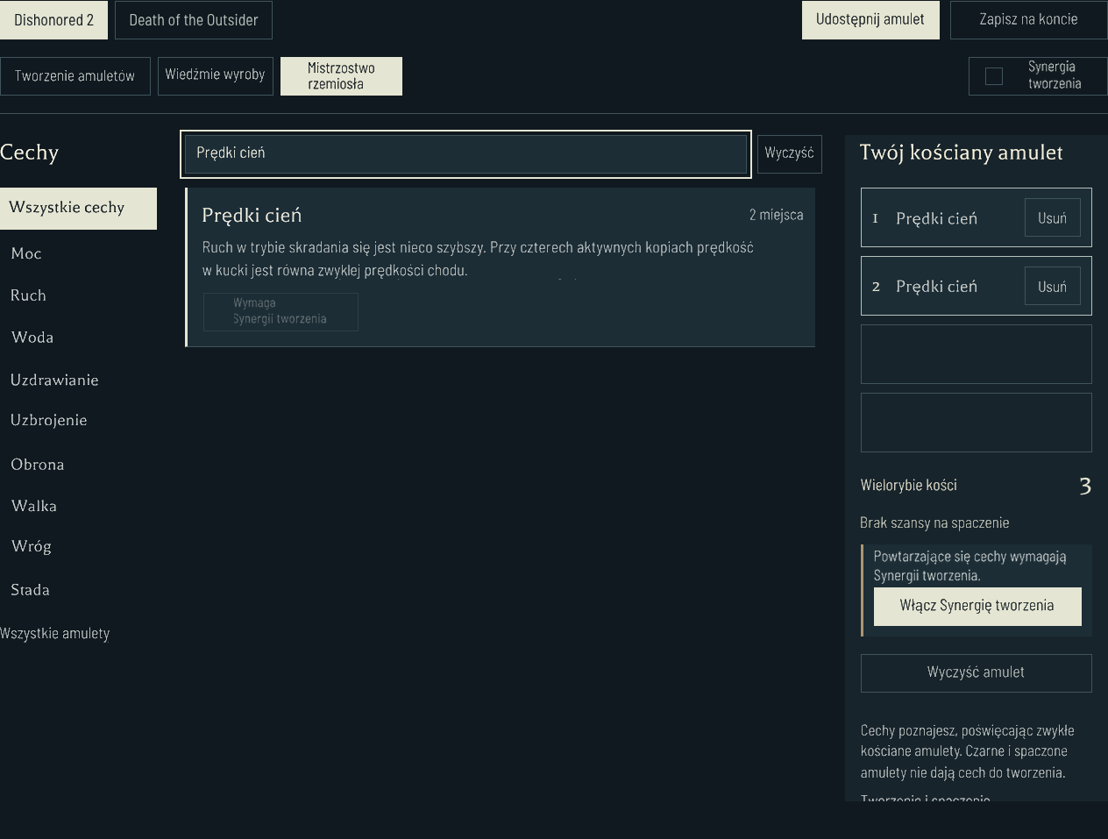Click the Zapisz na koncie button
The image size is (1108, 839).
pyautogui.click(x=1029, y=20)
